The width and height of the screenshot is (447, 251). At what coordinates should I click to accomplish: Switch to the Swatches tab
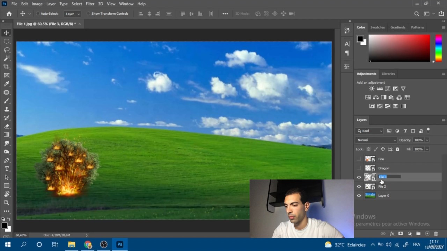(x=378, y=27)
